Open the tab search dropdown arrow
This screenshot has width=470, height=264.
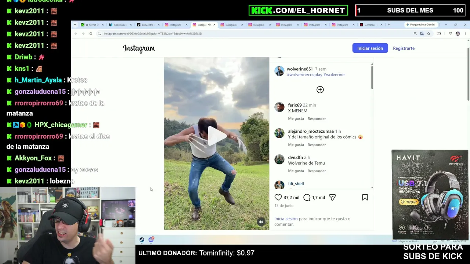pyautogui.click(x=75, y=25)
